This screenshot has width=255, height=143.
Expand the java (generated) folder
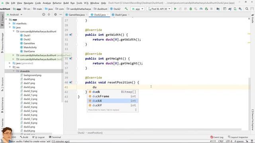click(x=10, y=63)
